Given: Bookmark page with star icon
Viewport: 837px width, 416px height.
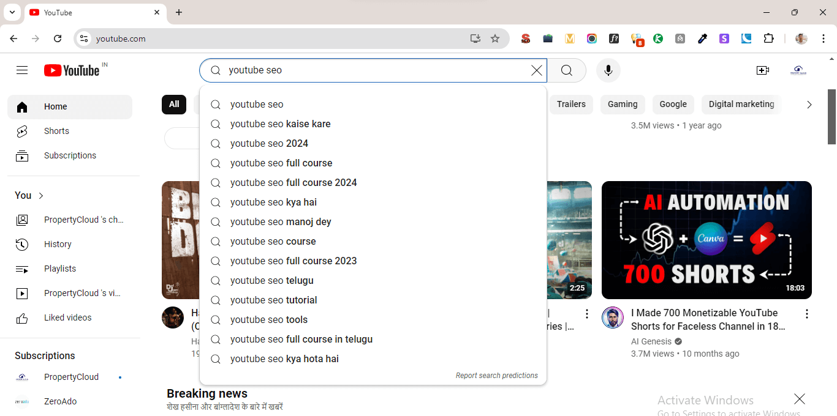Looking at the screenshot, I should [x=495, y=39].
